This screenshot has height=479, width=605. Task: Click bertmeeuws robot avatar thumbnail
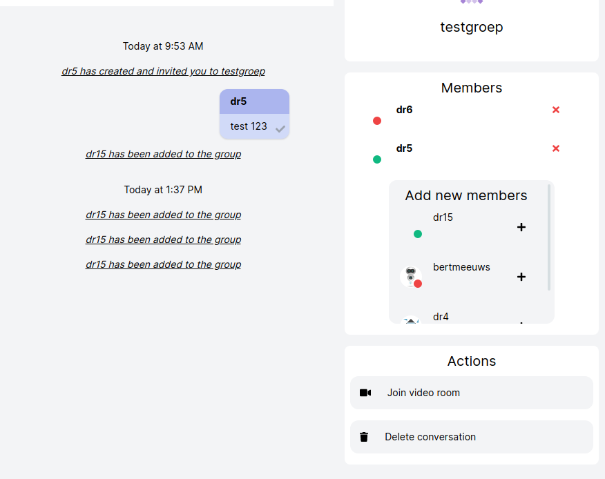[x=411, y=276]
